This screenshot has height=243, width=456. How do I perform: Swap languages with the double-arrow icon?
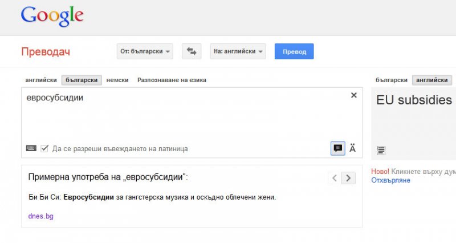192,51
